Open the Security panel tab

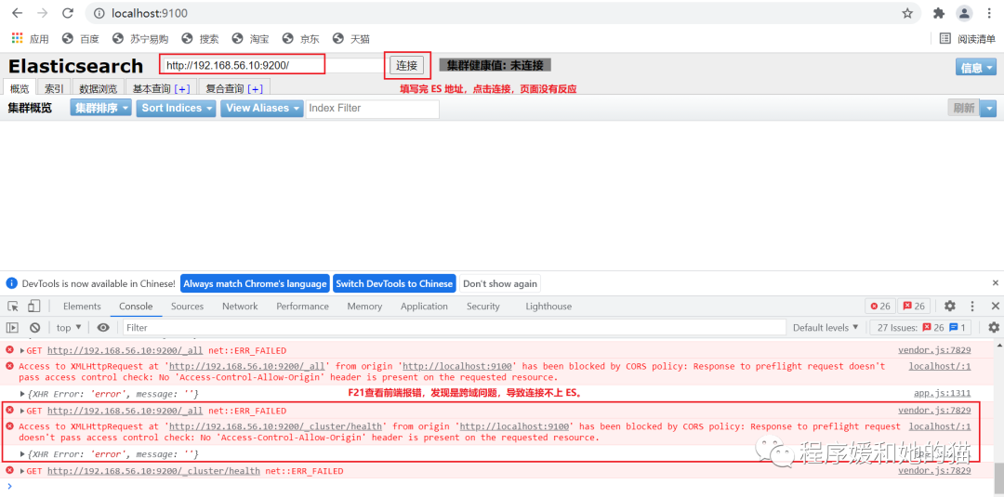(x=482, y=307)
